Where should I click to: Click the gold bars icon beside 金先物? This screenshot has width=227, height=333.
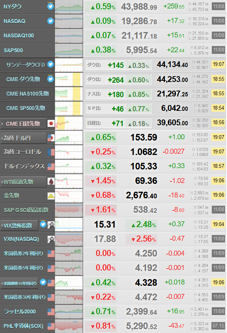click(51, 196)
